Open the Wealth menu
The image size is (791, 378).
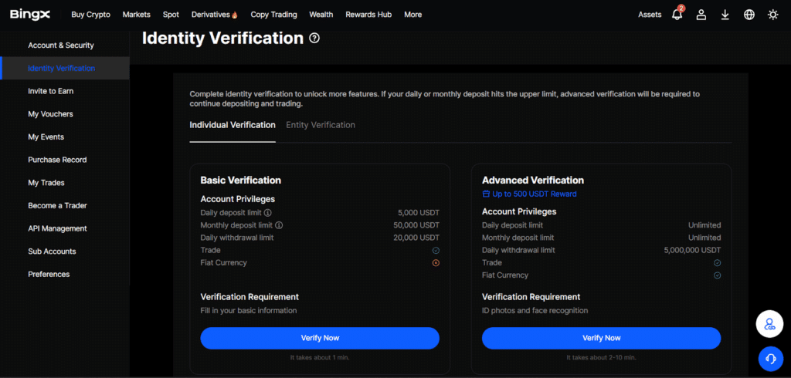click(321, 15)
